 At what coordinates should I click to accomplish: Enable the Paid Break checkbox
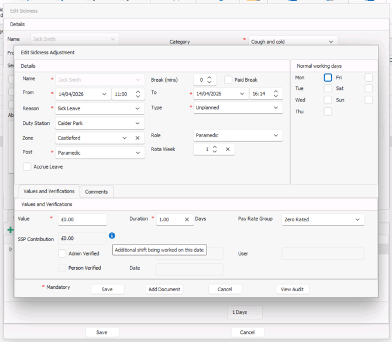(x=228, y=80)
